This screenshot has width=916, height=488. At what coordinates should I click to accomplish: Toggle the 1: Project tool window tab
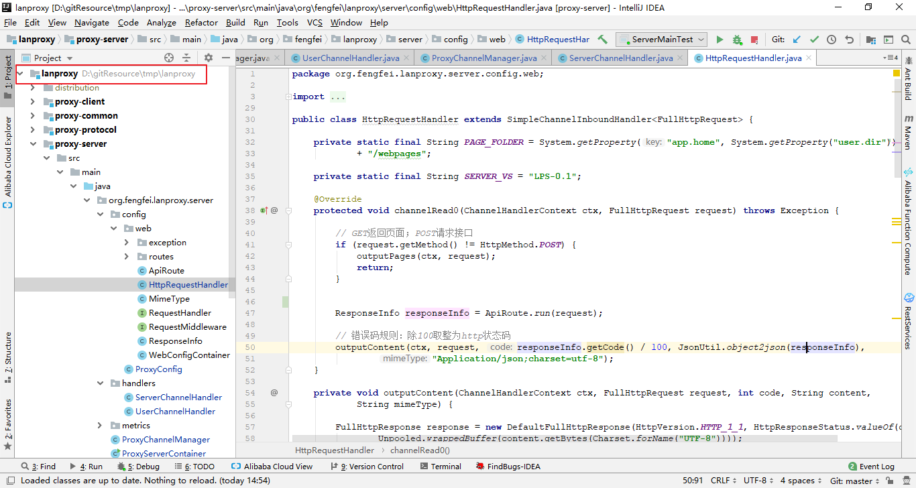click(x=7, y=78)
